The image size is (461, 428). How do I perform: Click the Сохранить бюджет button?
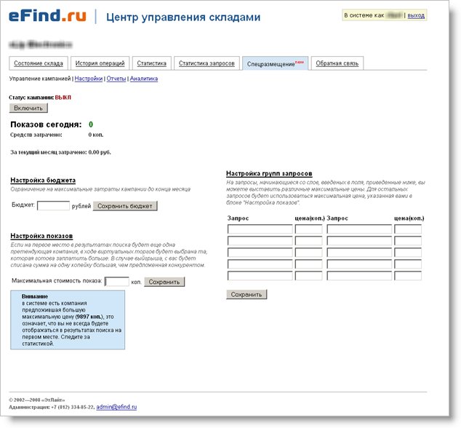click(125, 206)
